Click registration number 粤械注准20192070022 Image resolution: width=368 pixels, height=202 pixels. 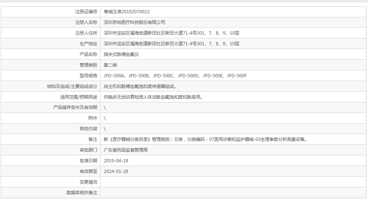[126, 12]
